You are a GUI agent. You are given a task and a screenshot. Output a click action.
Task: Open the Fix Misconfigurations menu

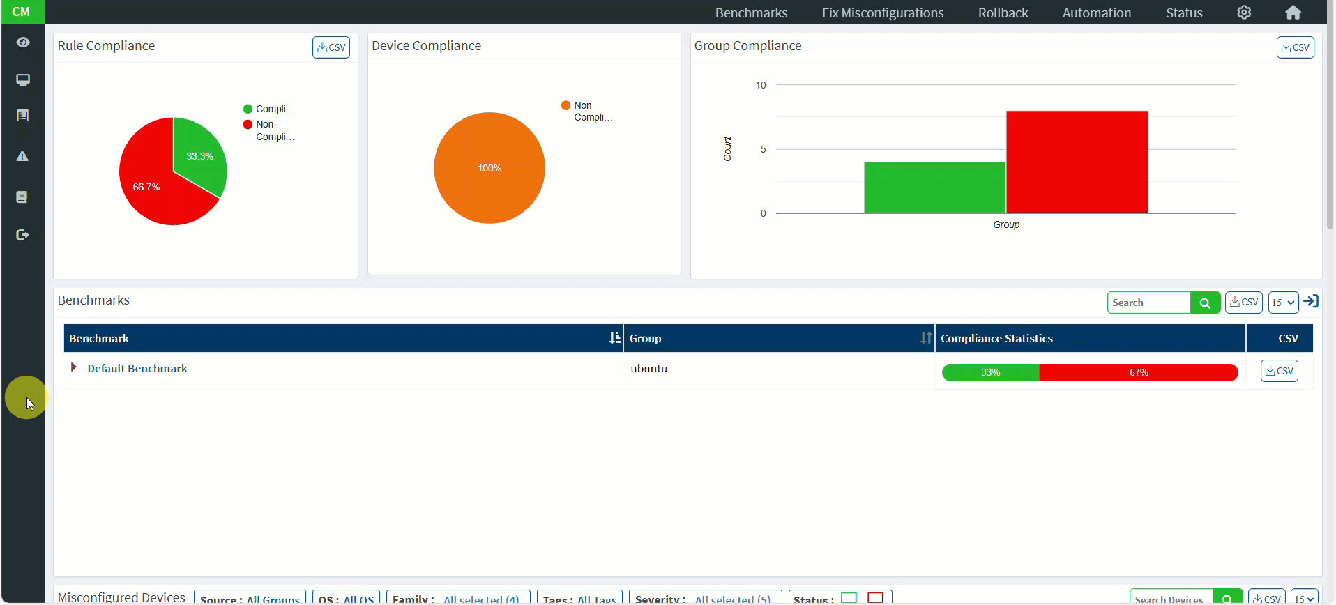tap(882, 13)
